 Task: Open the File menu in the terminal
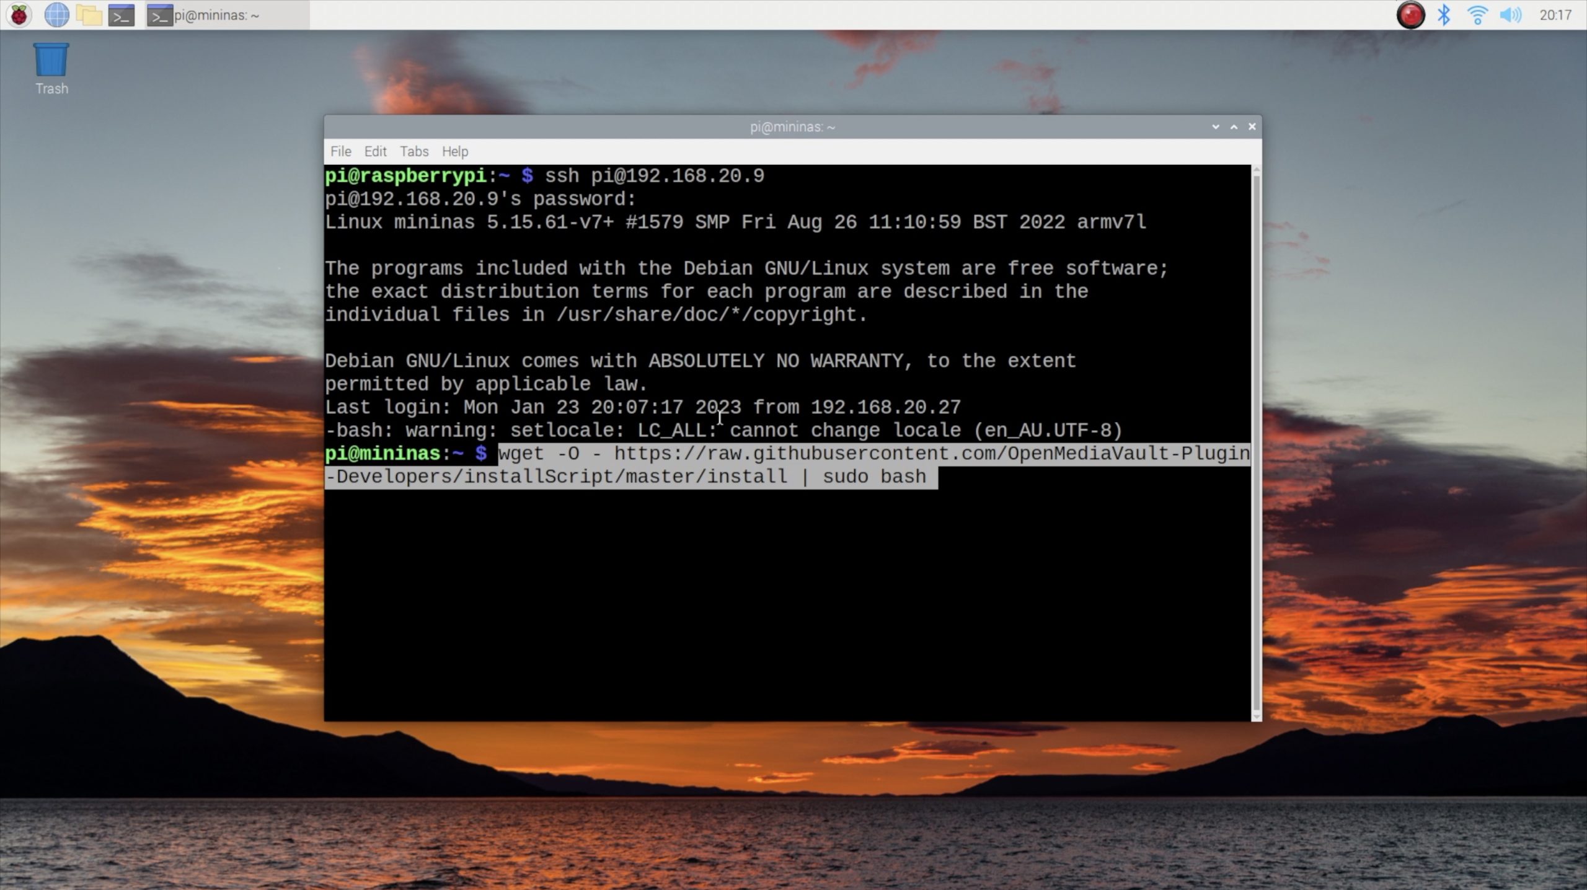pyautogui.click(x=340, y=151)
